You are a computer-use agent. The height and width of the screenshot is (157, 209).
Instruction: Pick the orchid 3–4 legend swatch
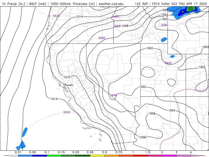[184, 156]
